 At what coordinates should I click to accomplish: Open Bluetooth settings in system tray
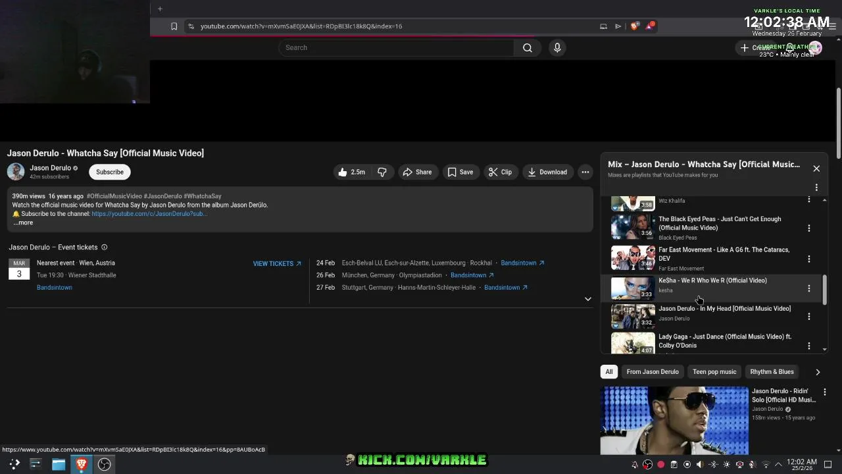tap(713, 464)
